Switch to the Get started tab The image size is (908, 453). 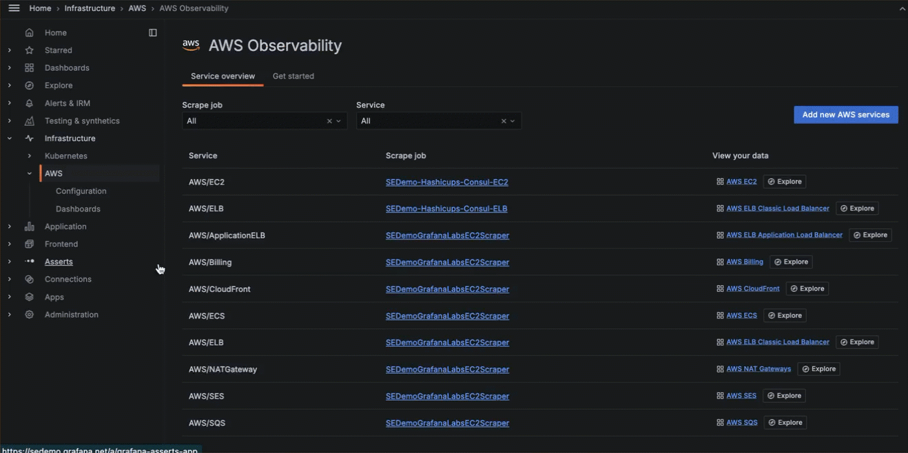293,76
